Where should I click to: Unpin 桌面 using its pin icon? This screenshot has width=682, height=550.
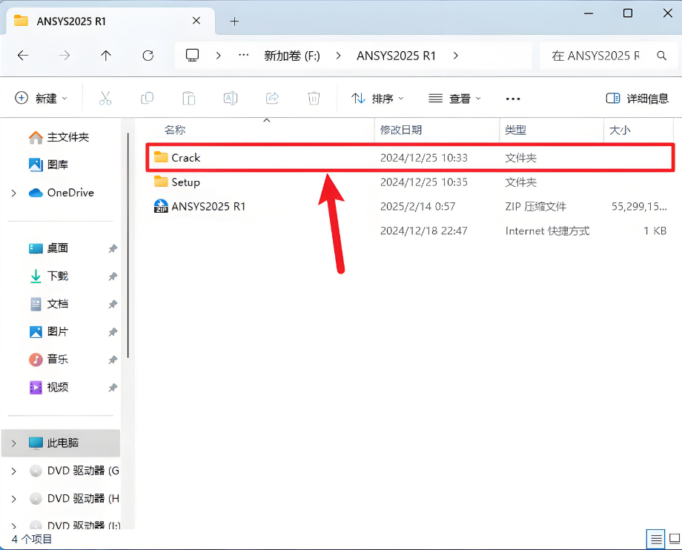pyautogui.click(x=113, y=249)
